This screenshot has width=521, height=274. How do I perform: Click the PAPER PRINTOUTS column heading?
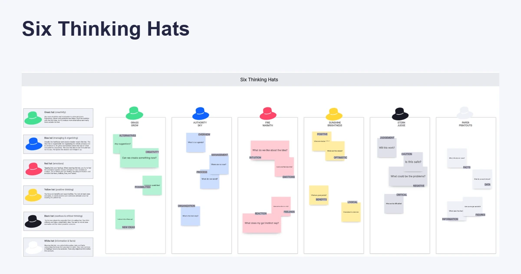pyautogui.click(x=465, y=124)
